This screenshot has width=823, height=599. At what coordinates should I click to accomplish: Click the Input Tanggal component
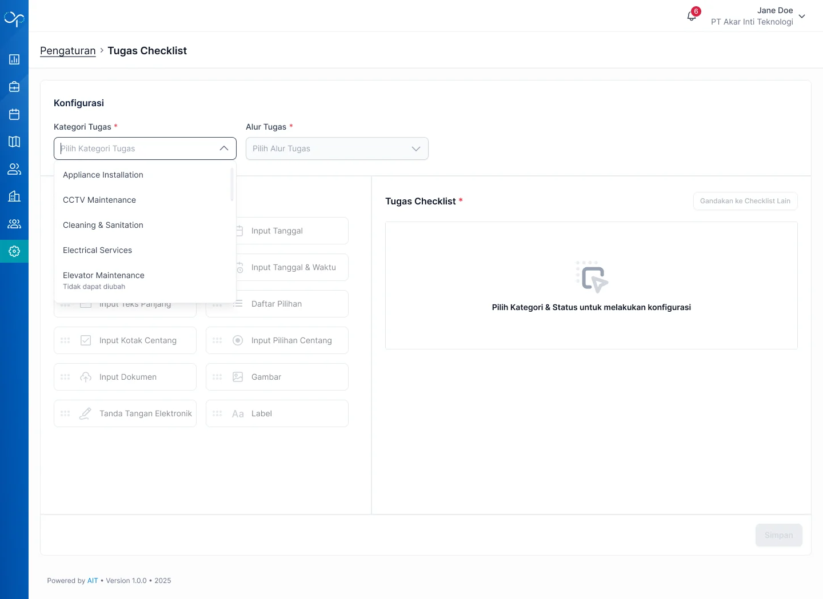point(292,231)
